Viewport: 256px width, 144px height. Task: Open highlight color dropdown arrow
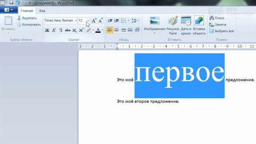[93, 30]
